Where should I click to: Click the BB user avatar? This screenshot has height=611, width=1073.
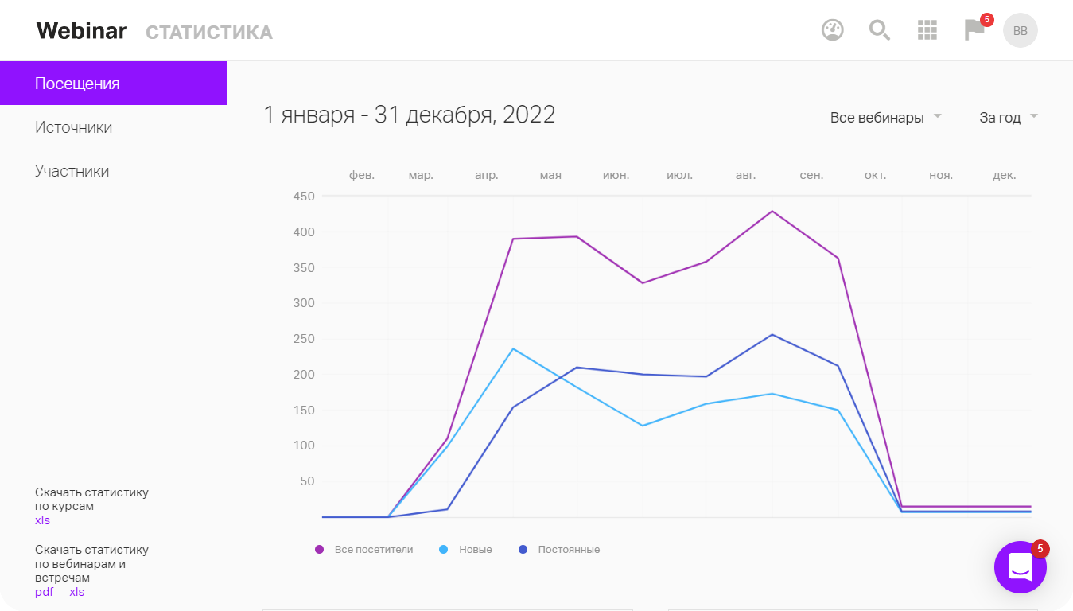pos(1020,30)
